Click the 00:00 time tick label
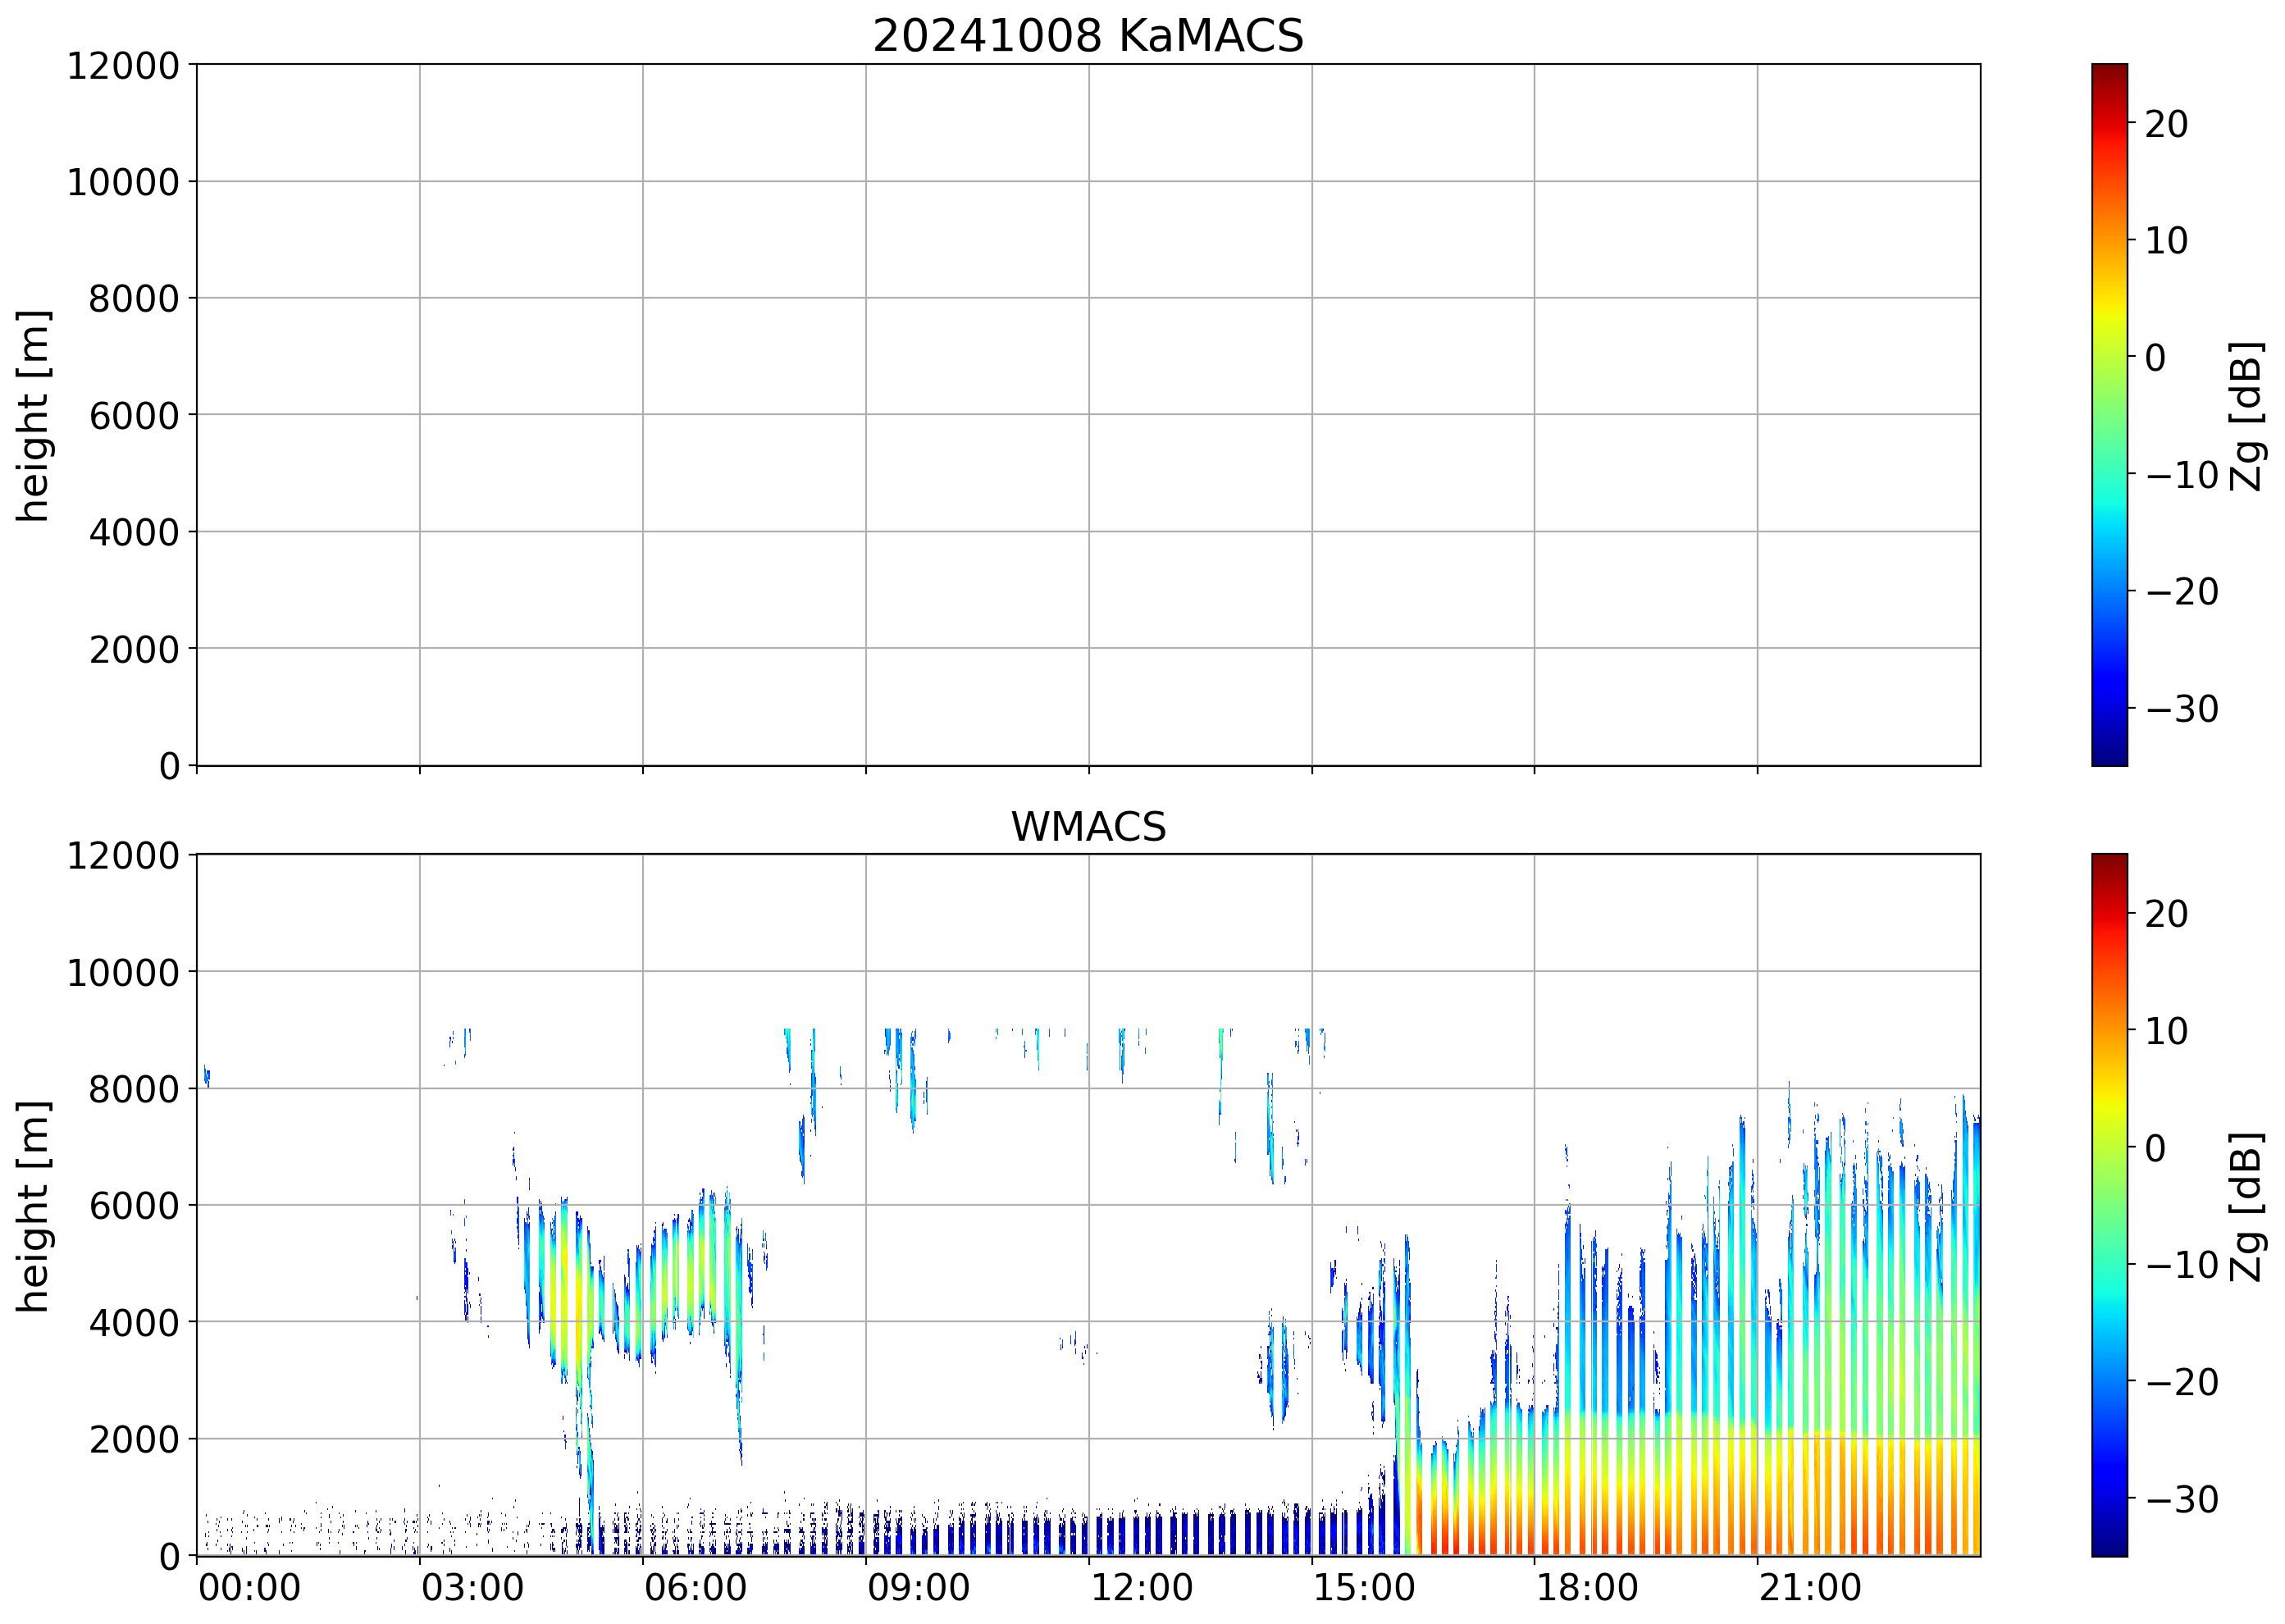The height and width of the screenshot is (1624, 2285). (249, 1588)
